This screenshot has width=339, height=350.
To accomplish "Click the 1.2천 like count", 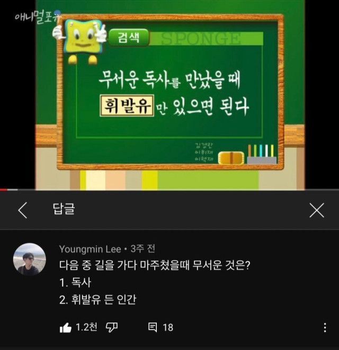I will click(86, 327).
